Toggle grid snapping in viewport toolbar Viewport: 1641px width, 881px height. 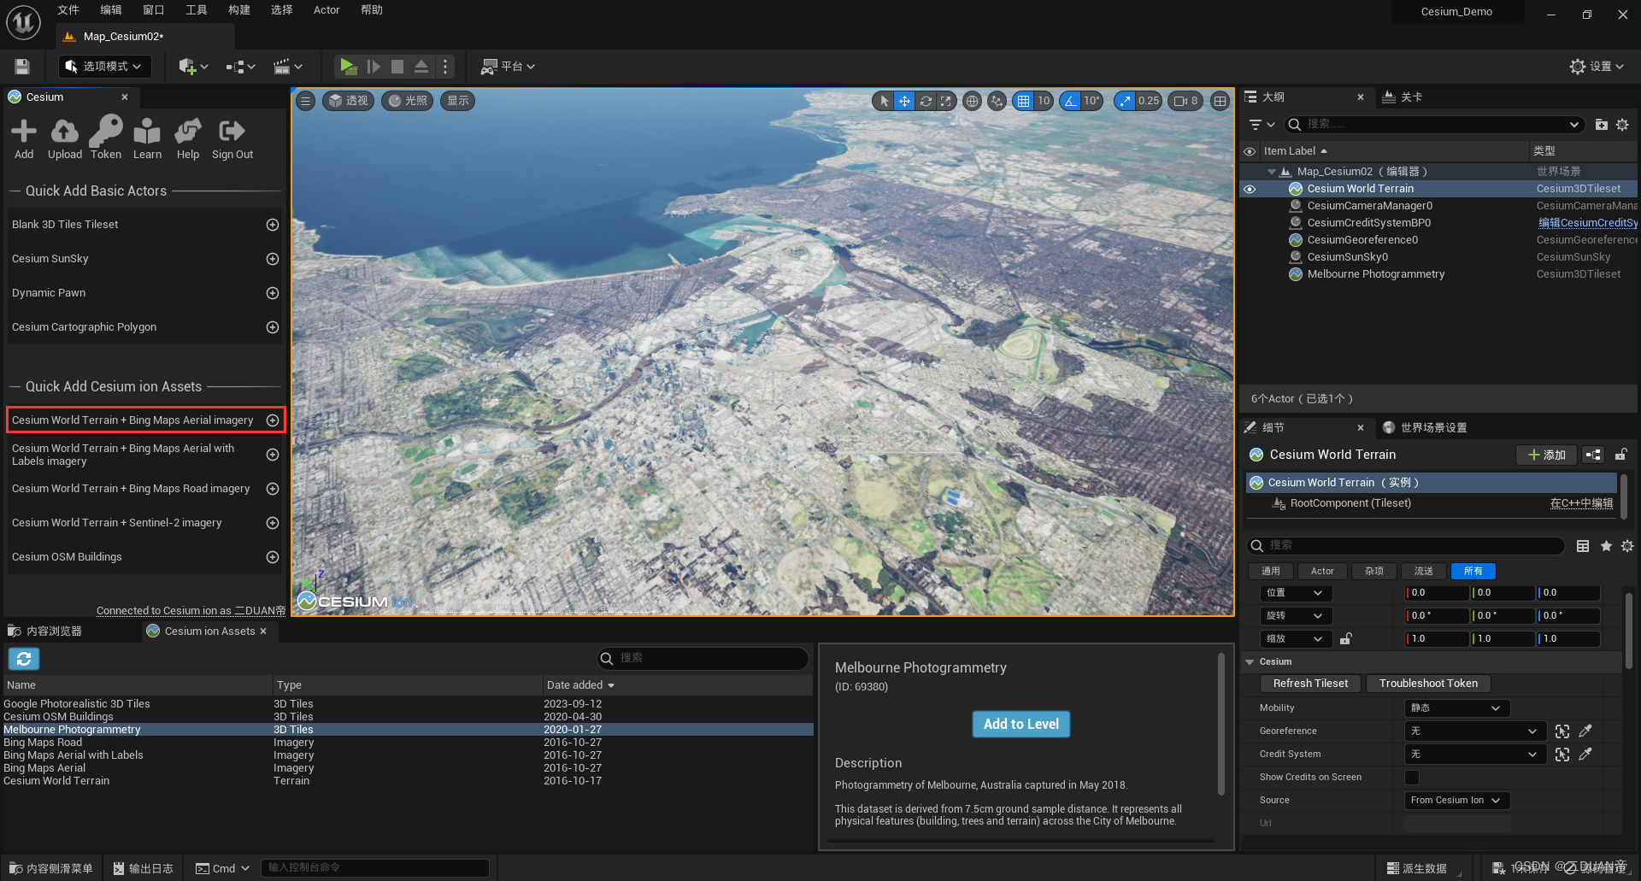click(x=1023, y=101)
